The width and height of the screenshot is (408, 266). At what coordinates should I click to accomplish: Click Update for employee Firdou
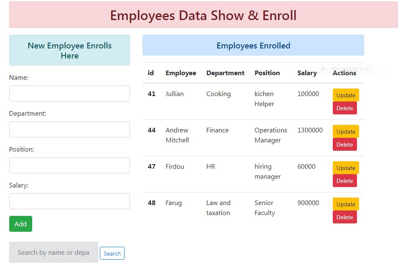[x=345, y=167]
